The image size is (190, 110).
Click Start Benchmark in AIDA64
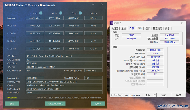55,103
